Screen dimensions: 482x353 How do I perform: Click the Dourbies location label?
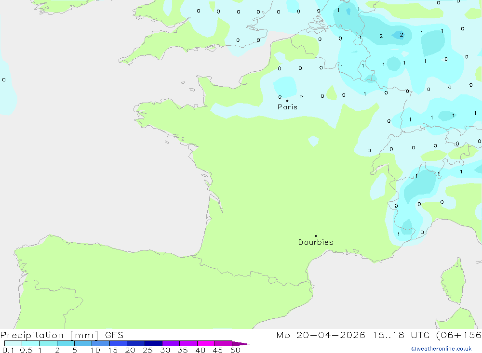click(x=316, y=242)
